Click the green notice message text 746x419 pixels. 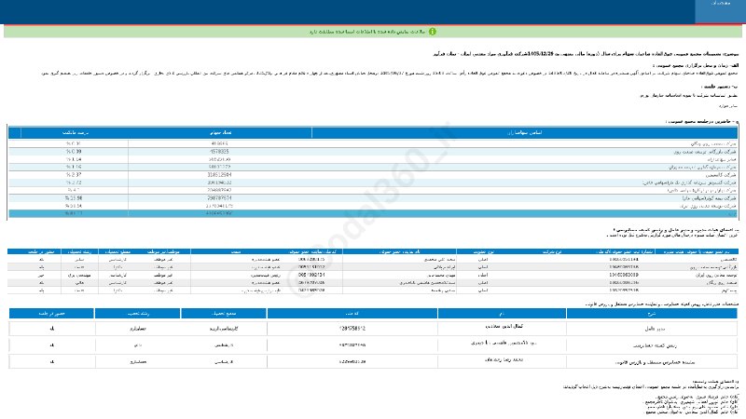pyautogui.click(x=366, y=32)
